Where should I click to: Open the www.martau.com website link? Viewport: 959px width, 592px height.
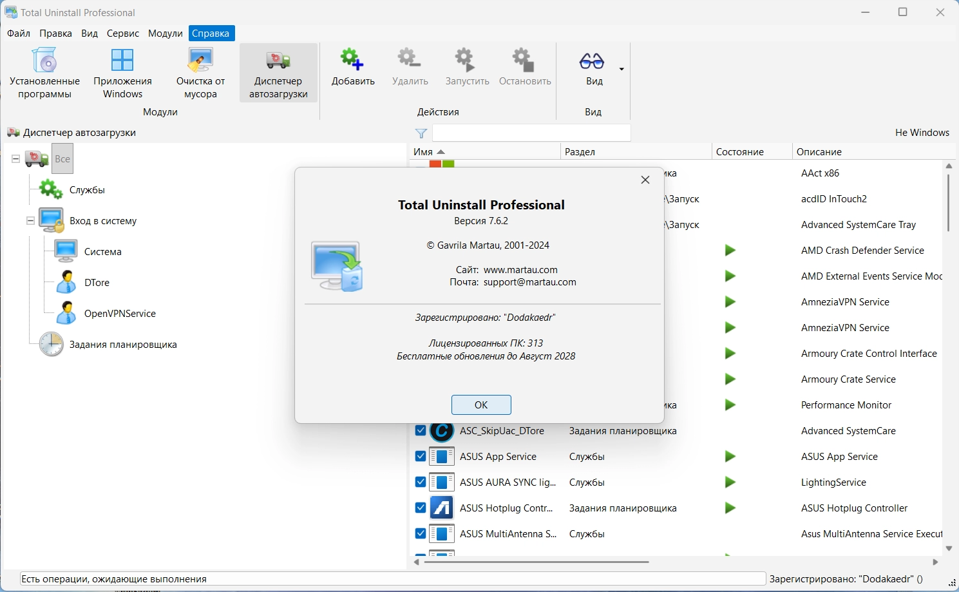click(520, 270)
